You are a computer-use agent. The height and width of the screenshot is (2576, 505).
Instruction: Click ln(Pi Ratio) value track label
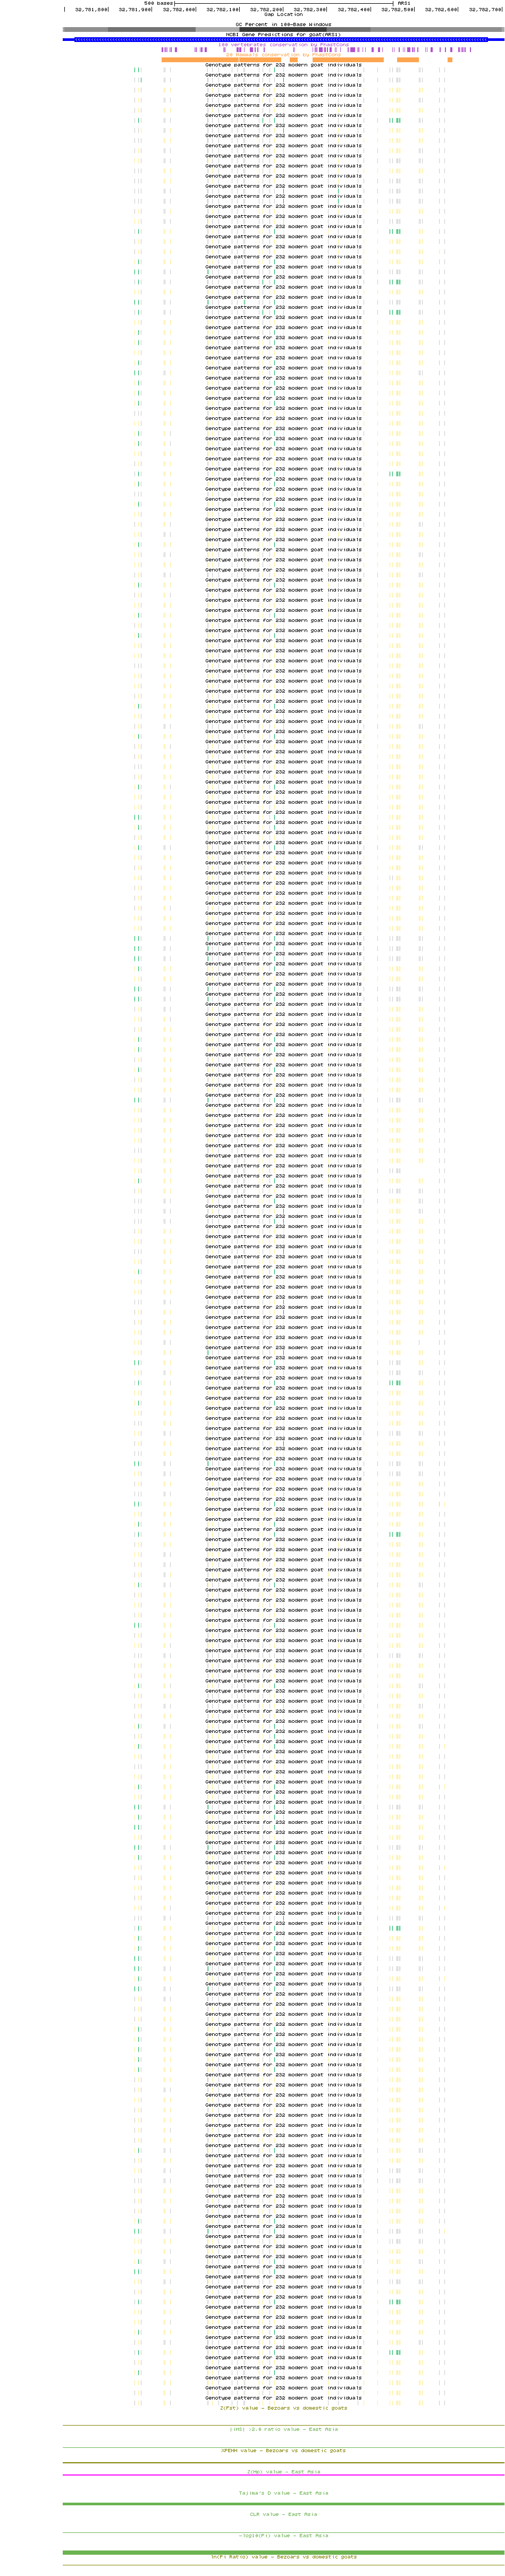(x=283, y=2556)
